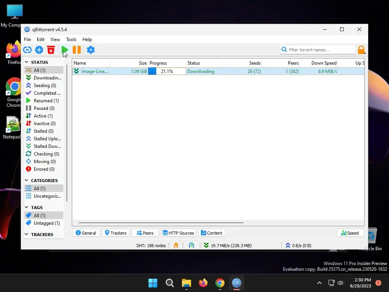Viewport: 389px width, 292px height.
Task: Open the File menu
Action: [27, 40]
